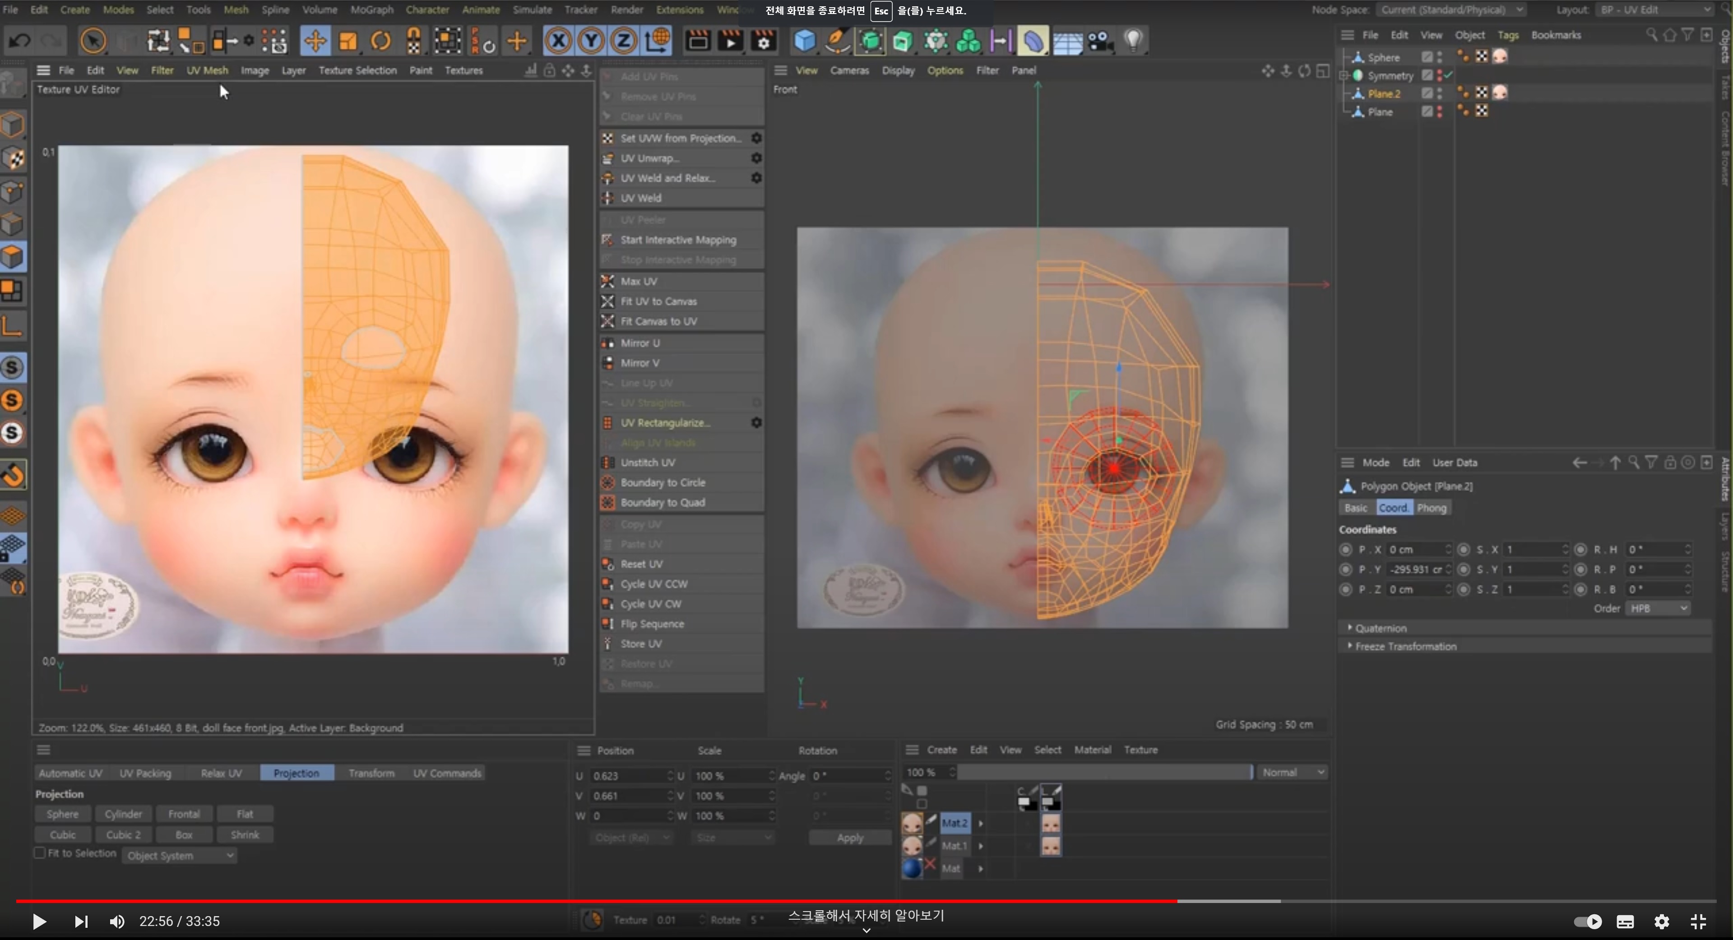The width and height of the screenshot is (1733, 940).
Task: Seek on the video progress bar
Action: tap(866, 900)
